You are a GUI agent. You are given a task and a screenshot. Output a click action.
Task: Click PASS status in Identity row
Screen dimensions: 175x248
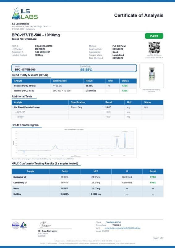tap(125, 91)
